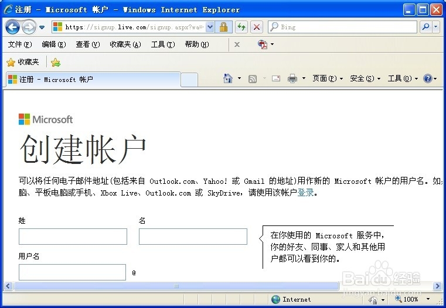This screenshot has width=446, height=308.
Task: Expand the Print dropdown arrow
Action: click(304, 78)
